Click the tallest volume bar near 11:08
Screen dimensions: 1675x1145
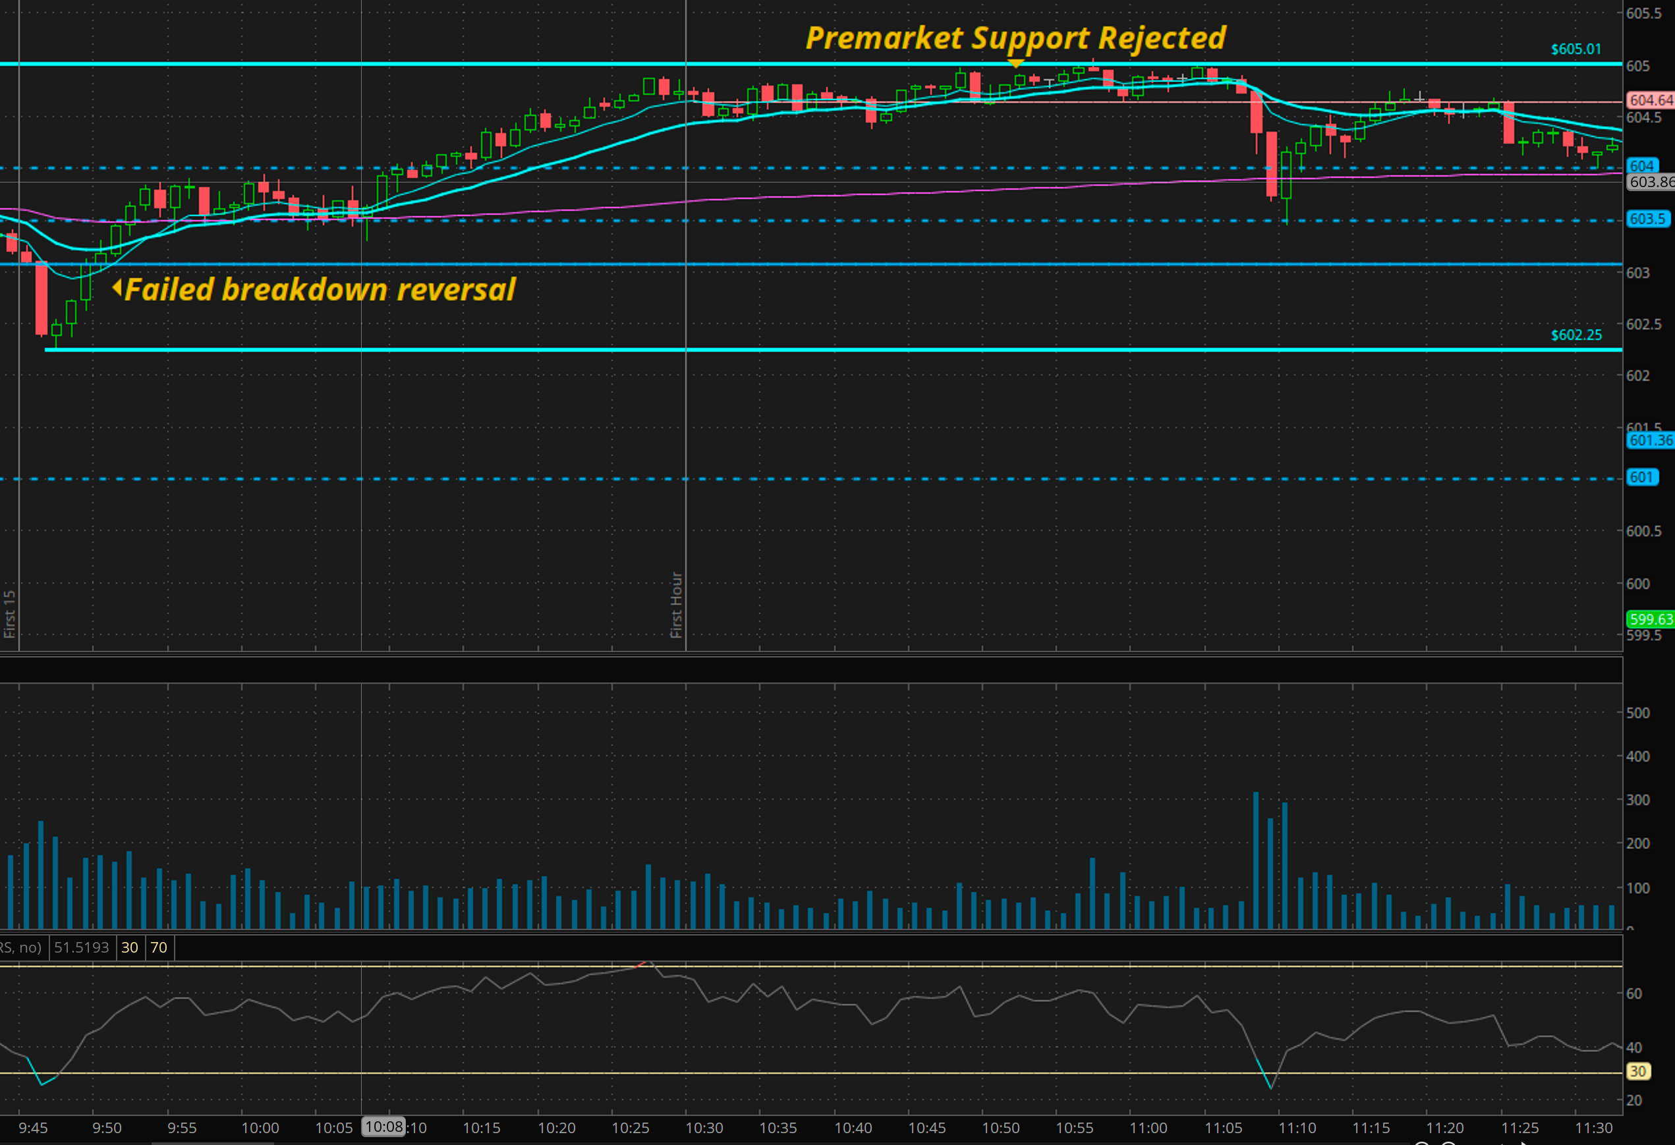(x=1255, y=860)
